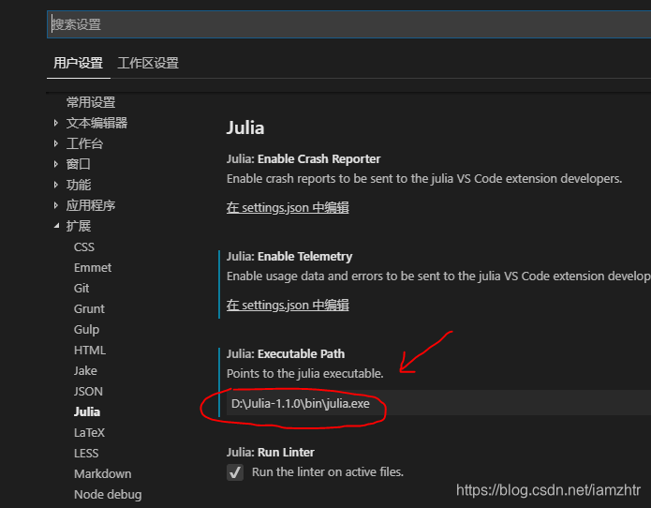This screenshot has height=508, width=651.
Task: Edit Crash Reporter setting in settings.json link
Action: tap(288, 207)
